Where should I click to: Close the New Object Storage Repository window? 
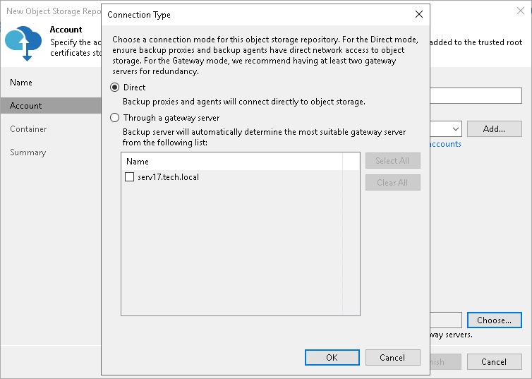point(521,11)
